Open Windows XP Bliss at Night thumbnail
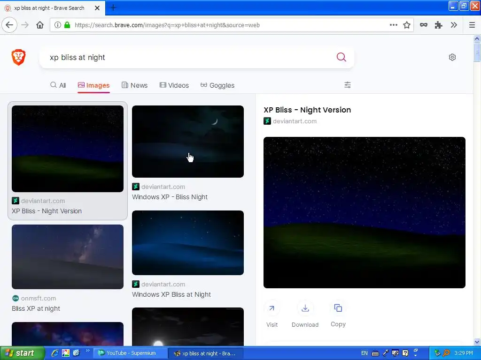 click(x=188, y=243)
